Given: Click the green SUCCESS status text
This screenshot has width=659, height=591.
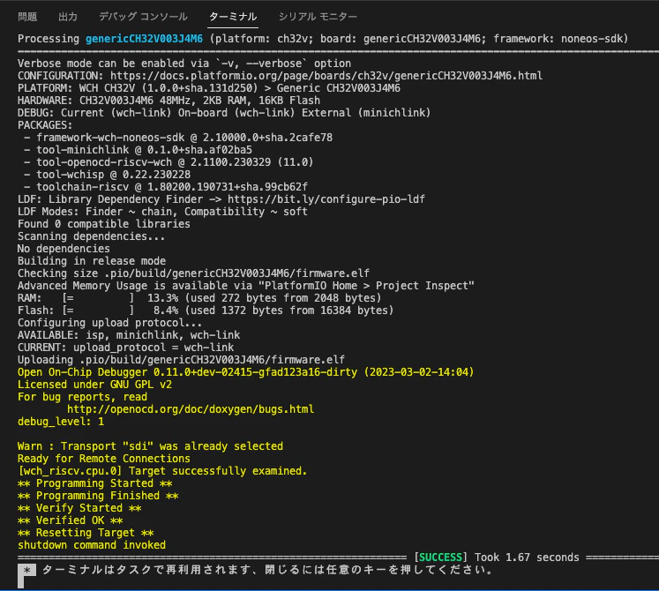Looking at the screenshot, I should (440, 557).
